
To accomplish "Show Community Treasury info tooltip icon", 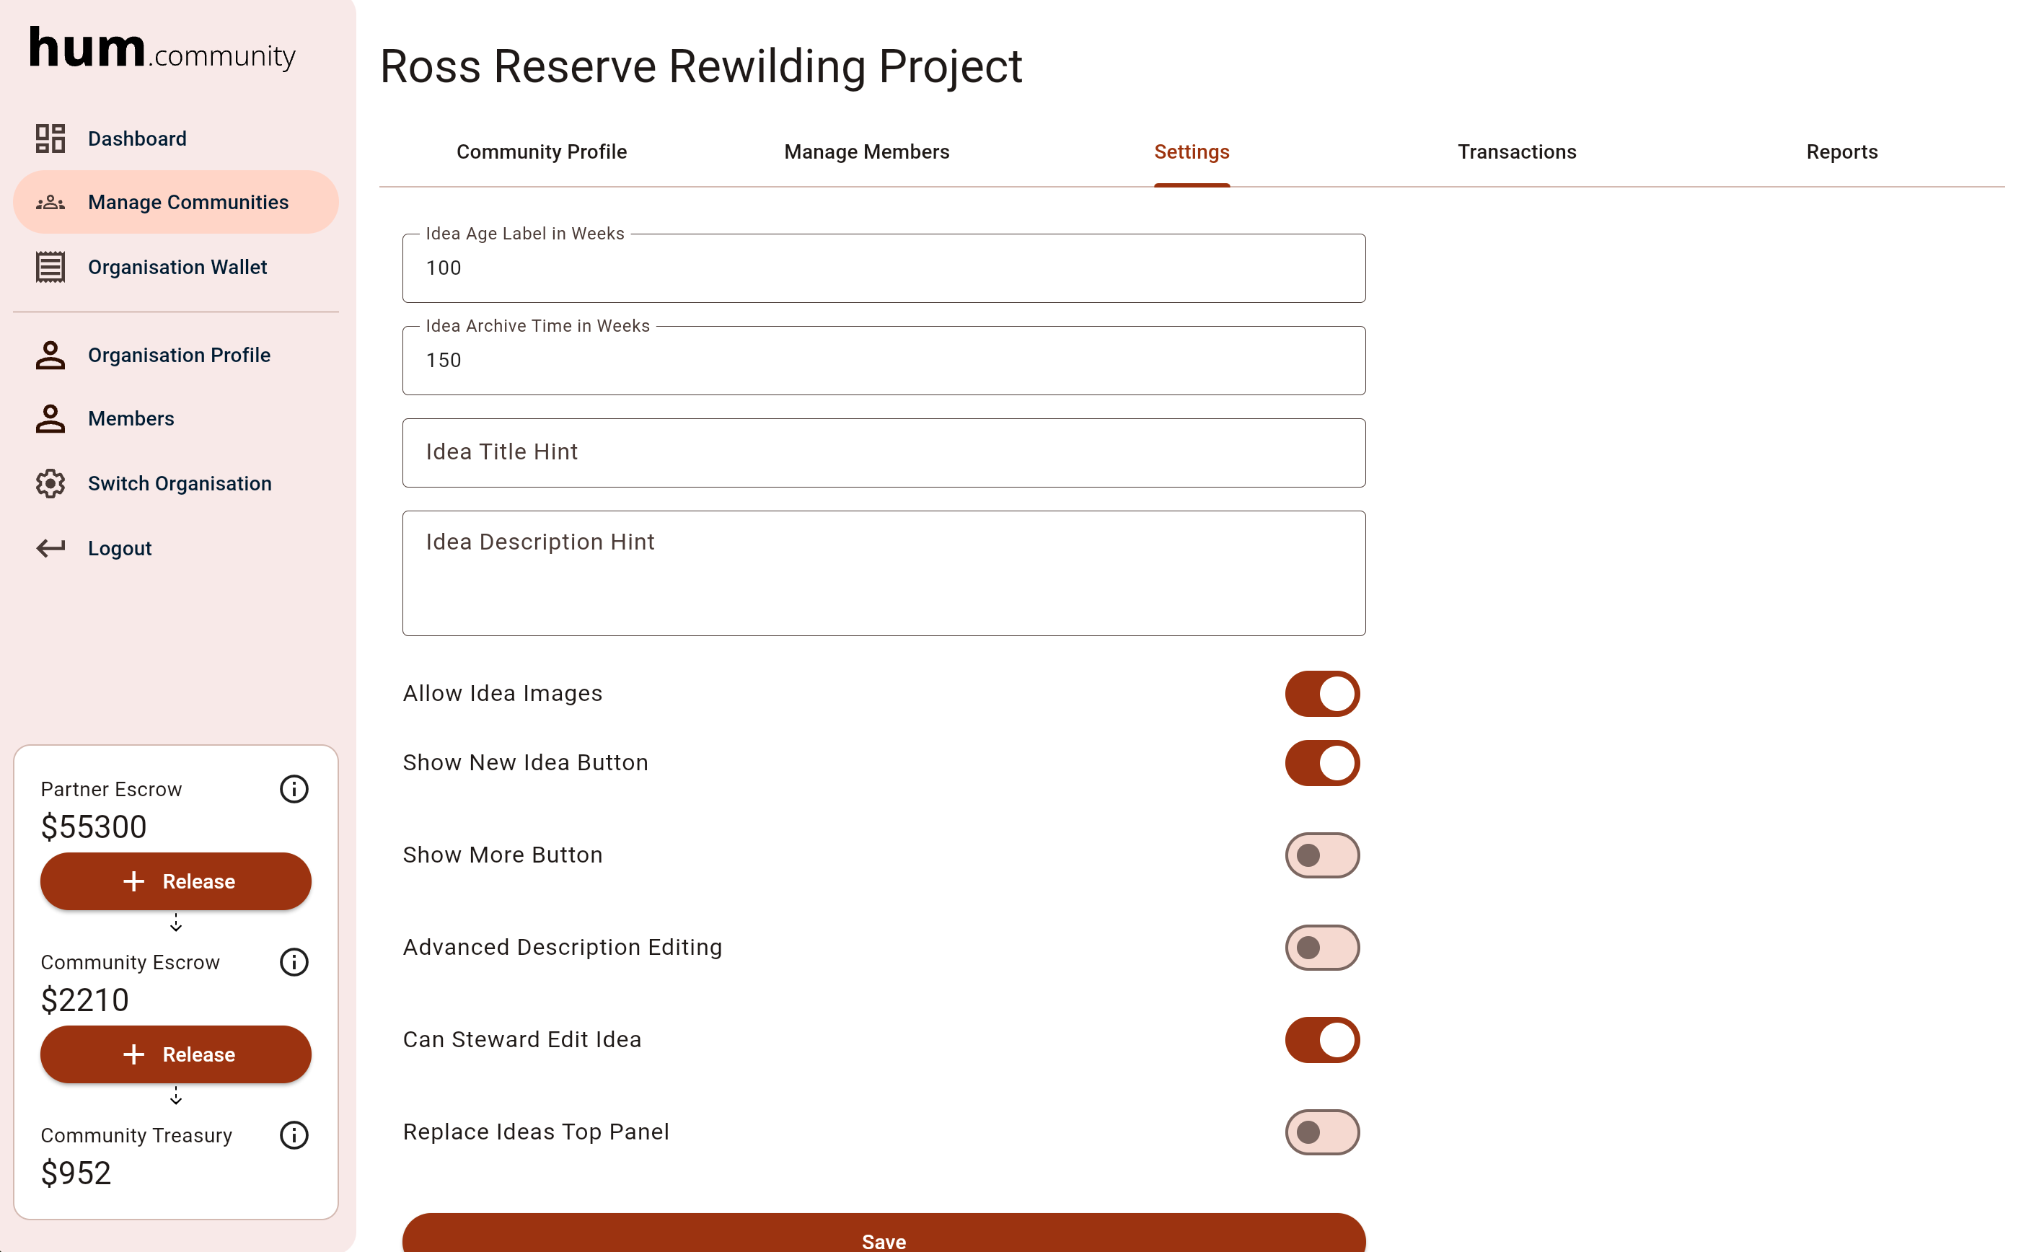I will 294,1135.
